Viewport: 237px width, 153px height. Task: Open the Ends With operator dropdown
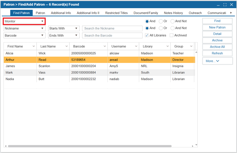click(x=64, y=35)
